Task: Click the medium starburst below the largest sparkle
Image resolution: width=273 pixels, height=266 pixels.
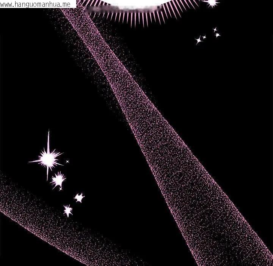Action: [58, 180]
